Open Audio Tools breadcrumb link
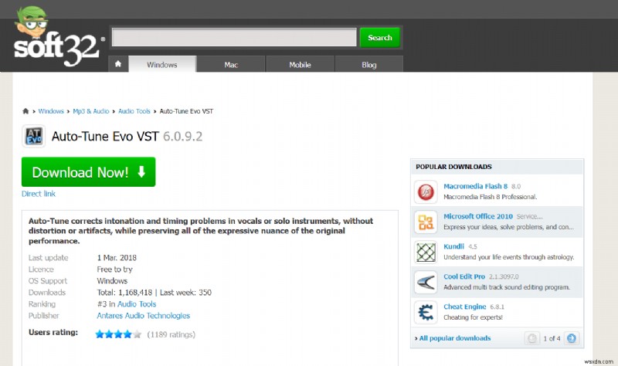The height and width of the screenshot is (366, 618). 134,111
